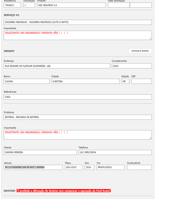Click the Cidade field with Curitiba
The image size is (173, 199).
[x=85, y=81]
